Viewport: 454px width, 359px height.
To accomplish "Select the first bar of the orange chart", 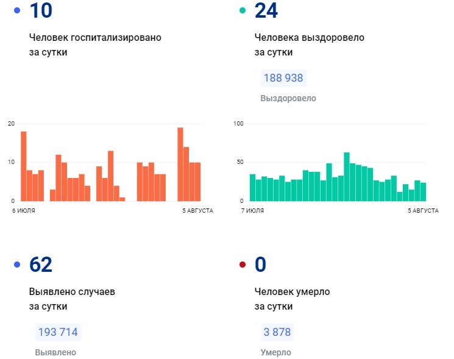I will [24, 166].
